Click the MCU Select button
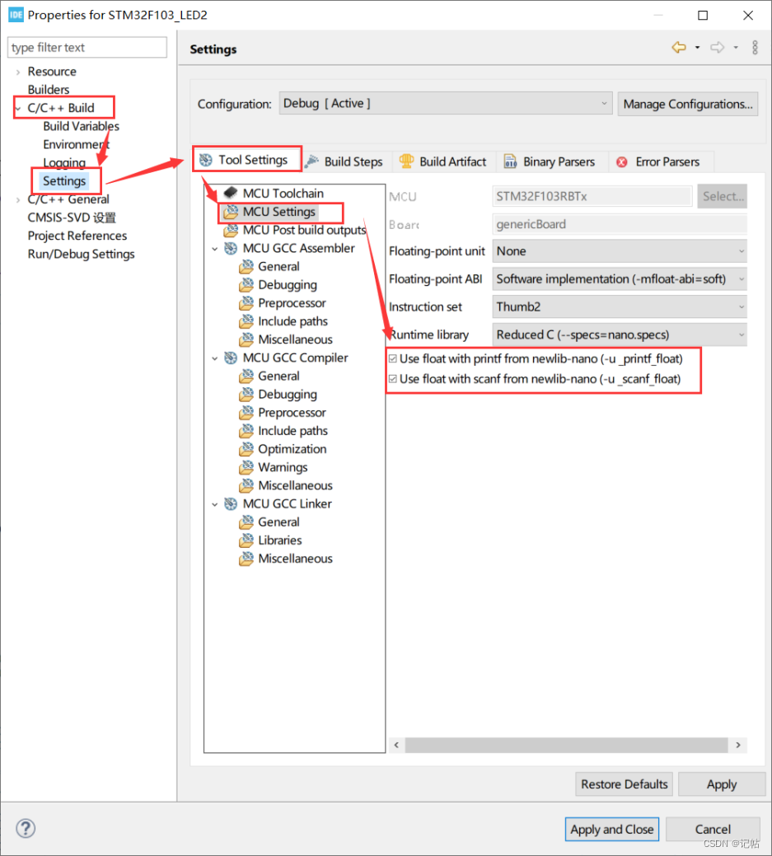Image resolution: width=772 pixels, height=856 pixels. (723, 197)
